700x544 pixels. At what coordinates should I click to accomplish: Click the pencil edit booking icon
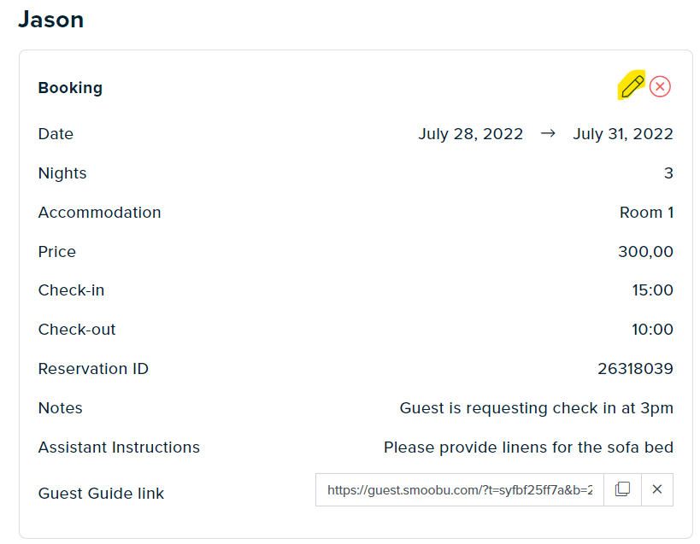pos(632,86)
